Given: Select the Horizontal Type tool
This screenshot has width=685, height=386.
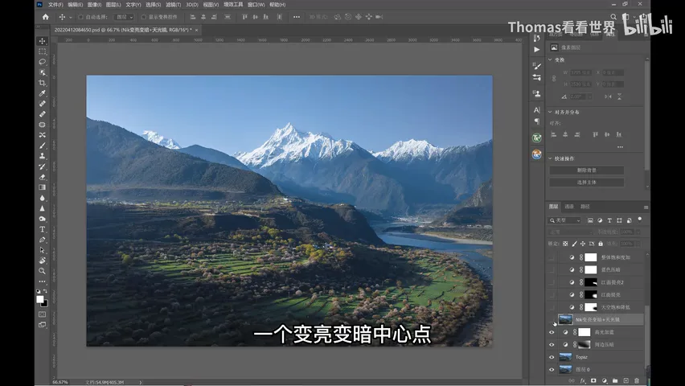Looking at the screenshot, I should [43, 229].
